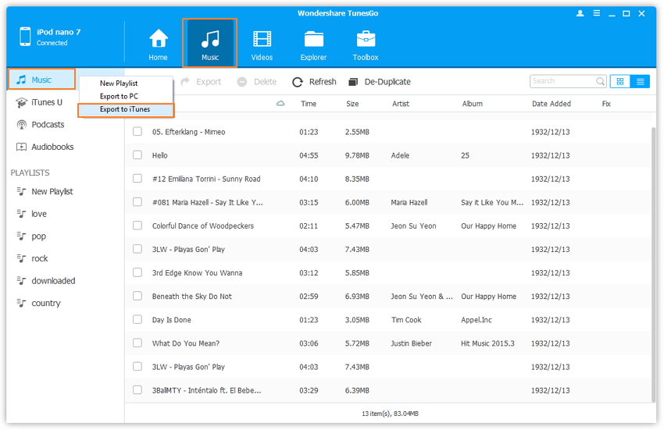This screenshot has height=430, width=664.
Task: Check the box for the song Hello
Action: point(137,155)
